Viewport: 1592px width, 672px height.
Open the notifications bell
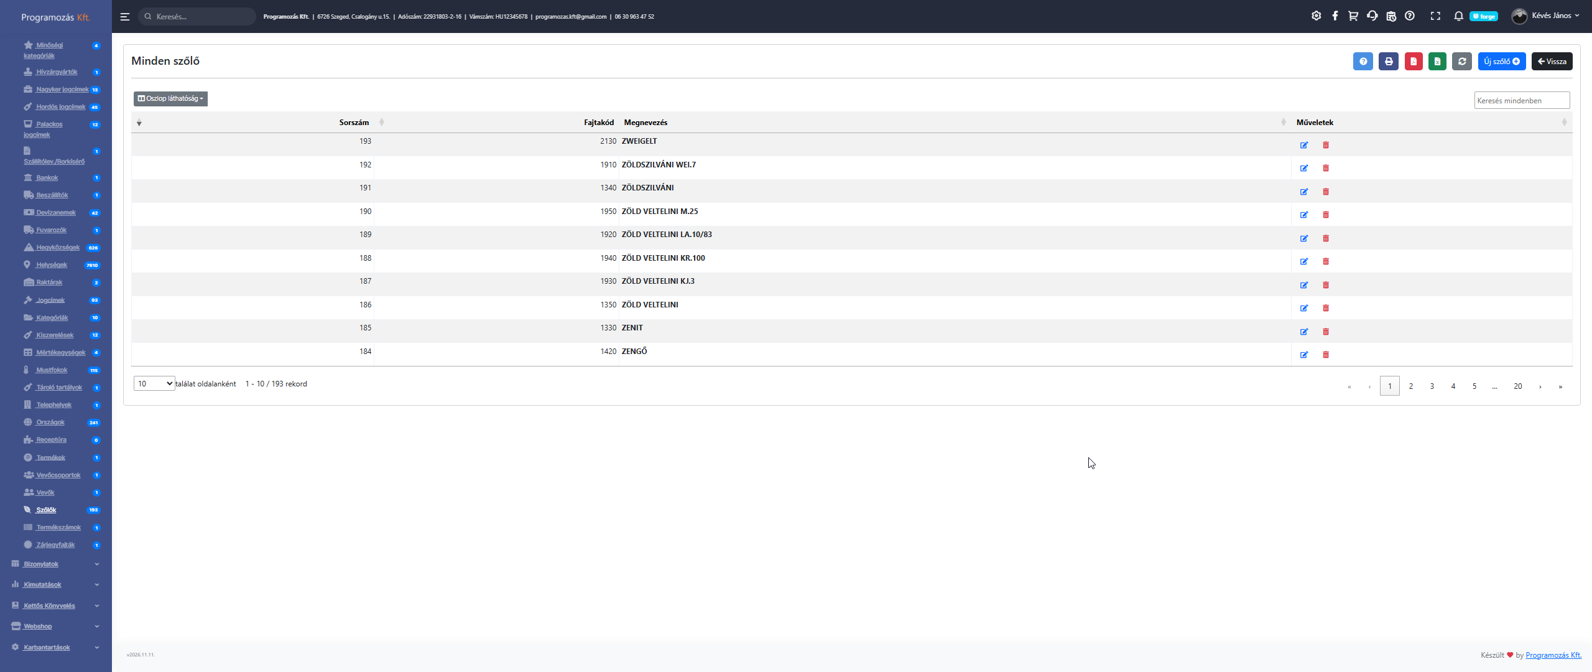pyautogui.click(x=1458, y=16)
